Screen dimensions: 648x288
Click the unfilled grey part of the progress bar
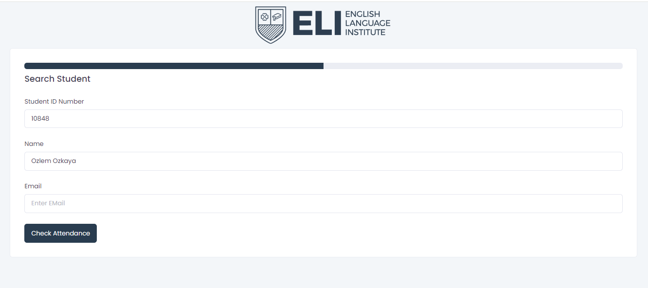[472, 66]
